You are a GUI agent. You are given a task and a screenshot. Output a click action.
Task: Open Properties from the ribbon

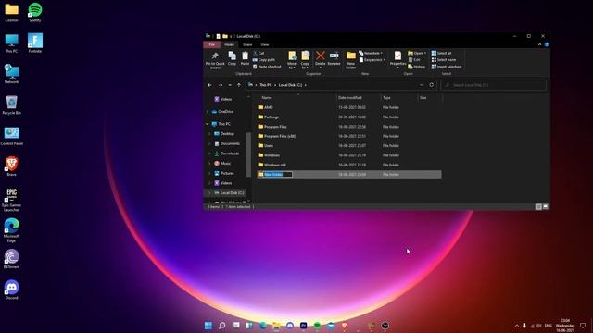(x=397, y=59)
